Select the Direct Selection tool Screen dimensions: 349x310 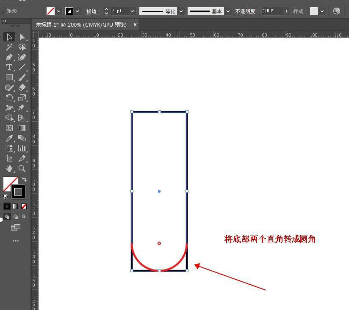click(x=22, y=37)
